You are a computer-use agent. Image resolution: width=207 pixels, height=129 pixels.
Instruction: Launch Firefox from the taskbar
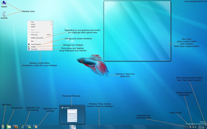[x=16, y=127]
